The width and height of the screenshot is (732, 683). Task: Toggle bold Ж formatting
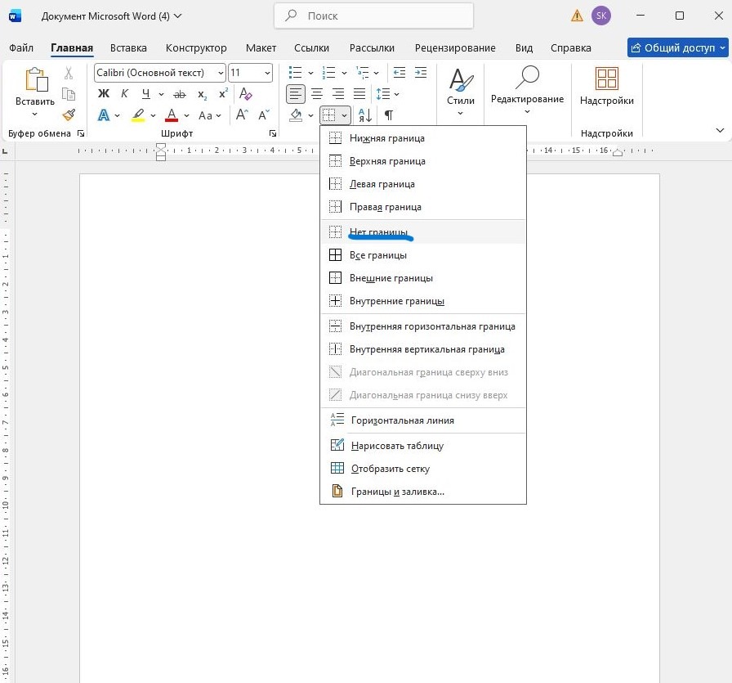click(x=103, y=94)
